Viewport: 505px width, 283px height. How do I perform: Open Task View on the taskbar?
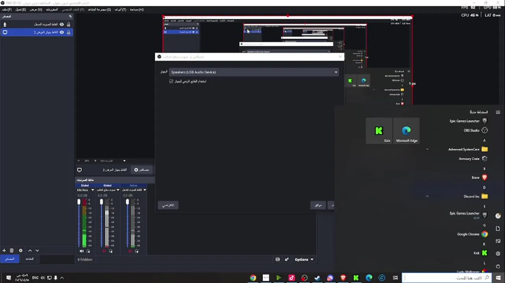395,278
